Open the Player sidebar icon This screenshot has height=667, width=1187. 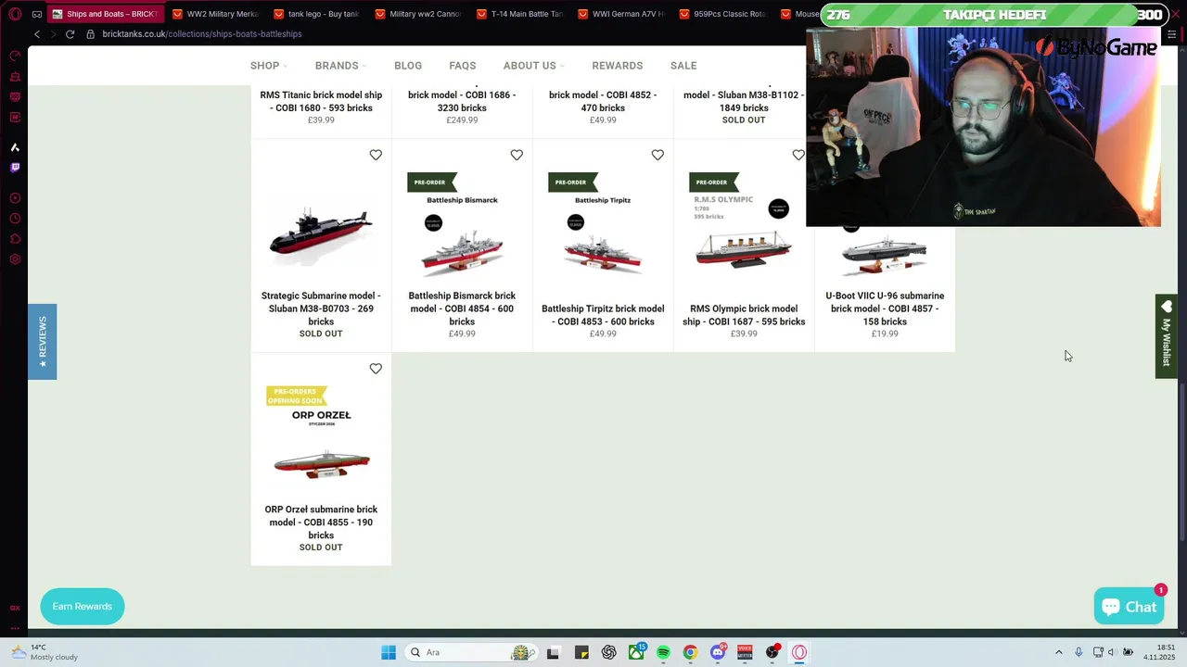coord(15,198)
